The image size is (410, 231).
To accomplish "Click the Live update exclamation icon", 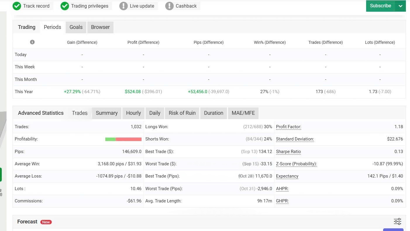I will (123, 6).
